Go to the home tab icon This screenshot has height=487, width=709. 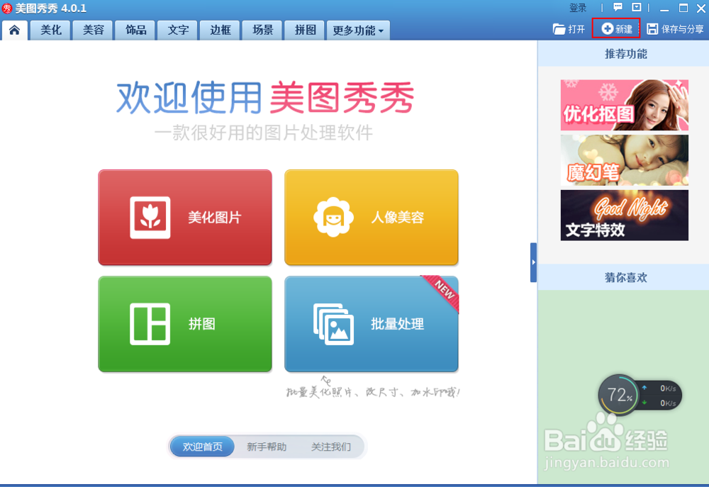tap(14, 30)
